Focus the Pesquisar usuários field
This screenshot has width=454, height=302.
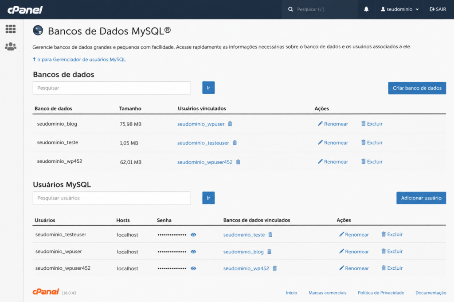tap(112, 198)
